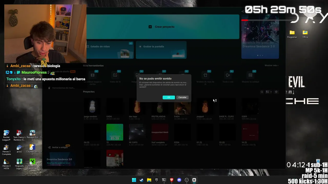This screenshot has width=328, height=184.
Task: Switch to CapCut on the taskbar
Action: pyautogui.click(x=194, y=180)
